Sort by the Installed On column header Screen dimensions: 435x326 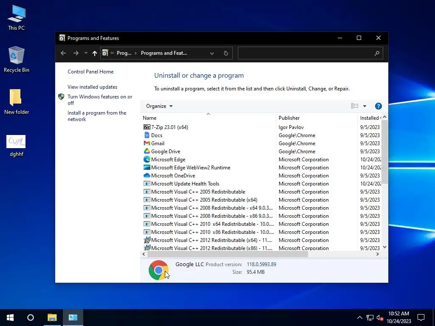coord(370,118)
